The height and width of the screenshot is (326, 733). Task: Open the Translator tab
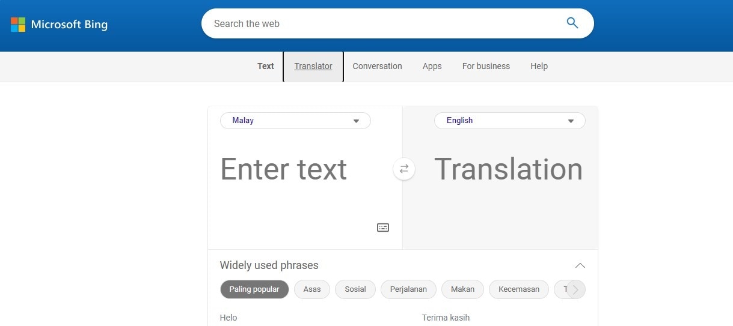pos(313,66)
